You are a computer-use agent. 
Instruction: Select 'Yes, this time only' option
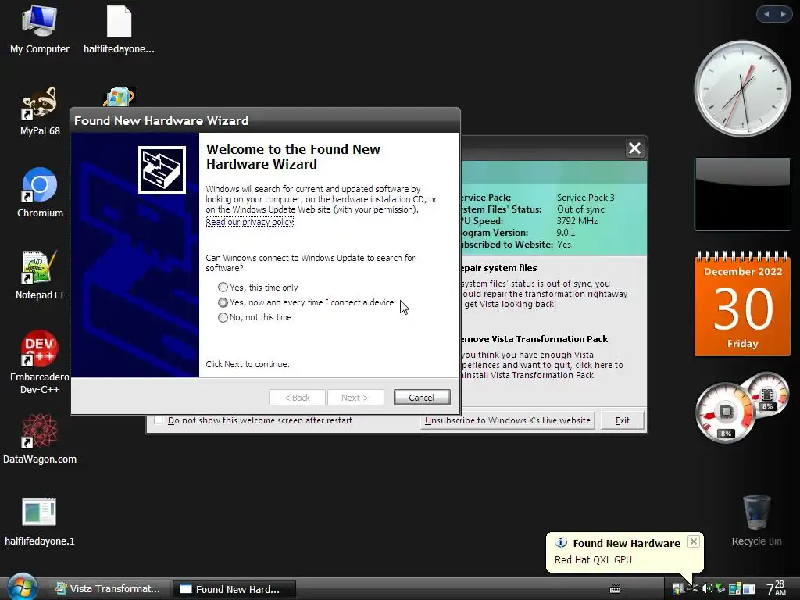click(258, 287)
